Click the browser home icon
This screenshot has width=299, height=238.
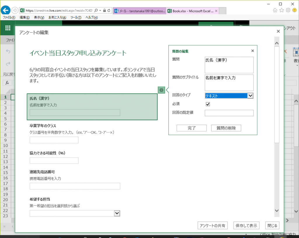275,10
